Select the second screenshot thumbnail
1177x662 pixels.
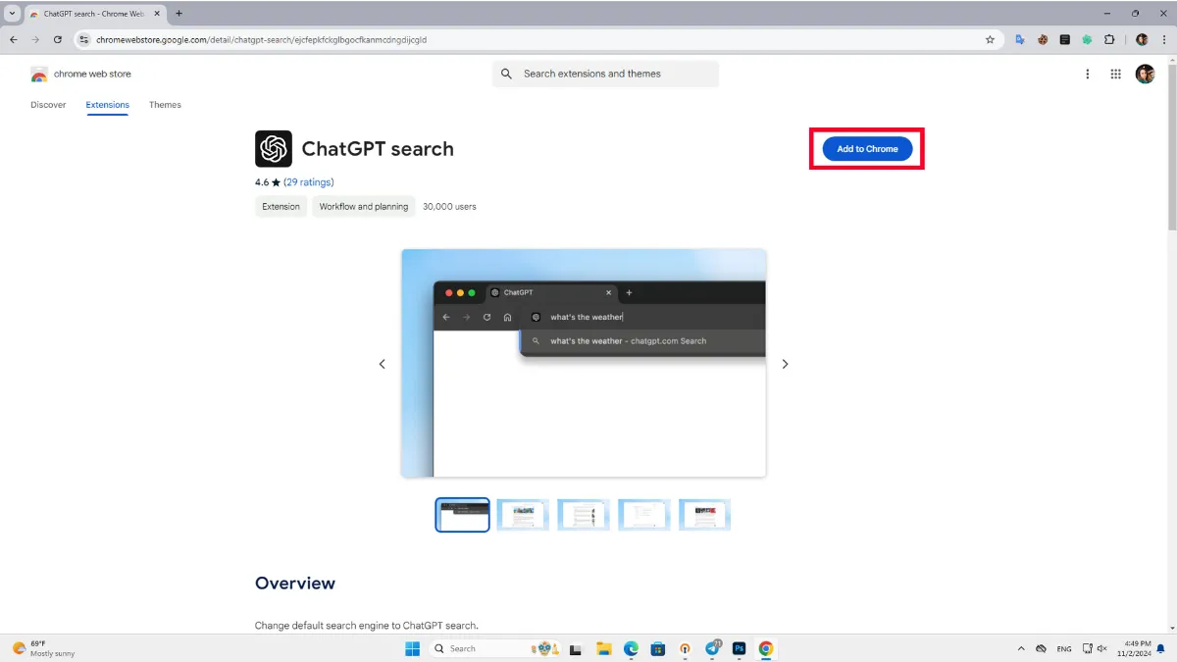coord(523,515)
